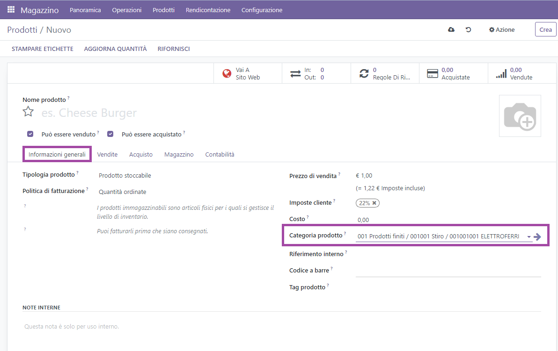Click the discard changes undo icon
The width and height of the screenshot is (558, 351).
[468, 29]
